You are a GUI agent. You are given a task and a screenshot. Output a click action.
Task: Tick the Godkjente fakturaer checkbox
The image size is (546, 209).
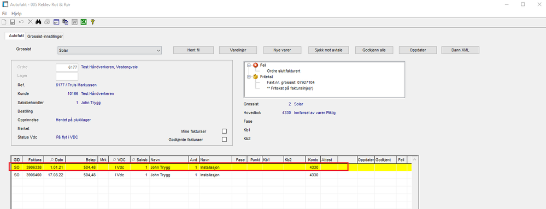tap(224, 140)
